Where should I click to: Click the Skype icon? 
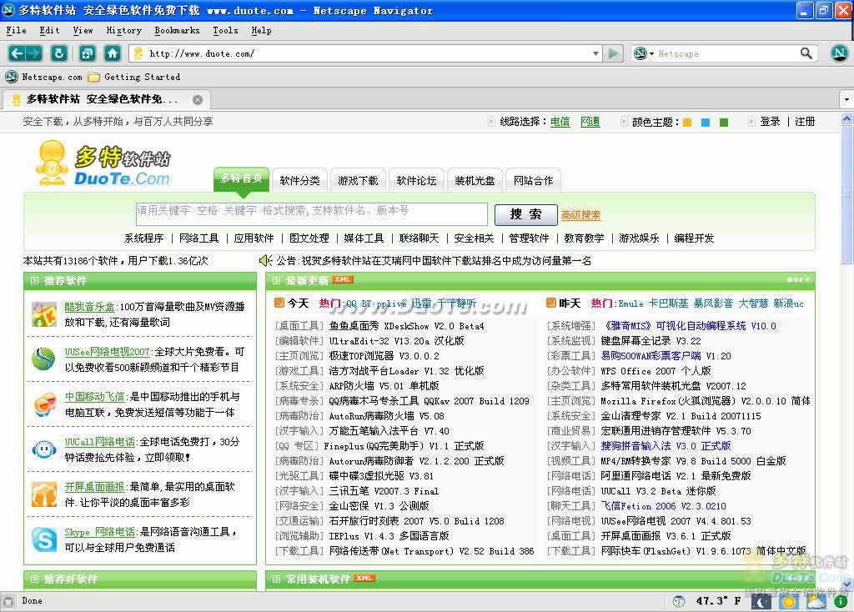coord(44,539)
